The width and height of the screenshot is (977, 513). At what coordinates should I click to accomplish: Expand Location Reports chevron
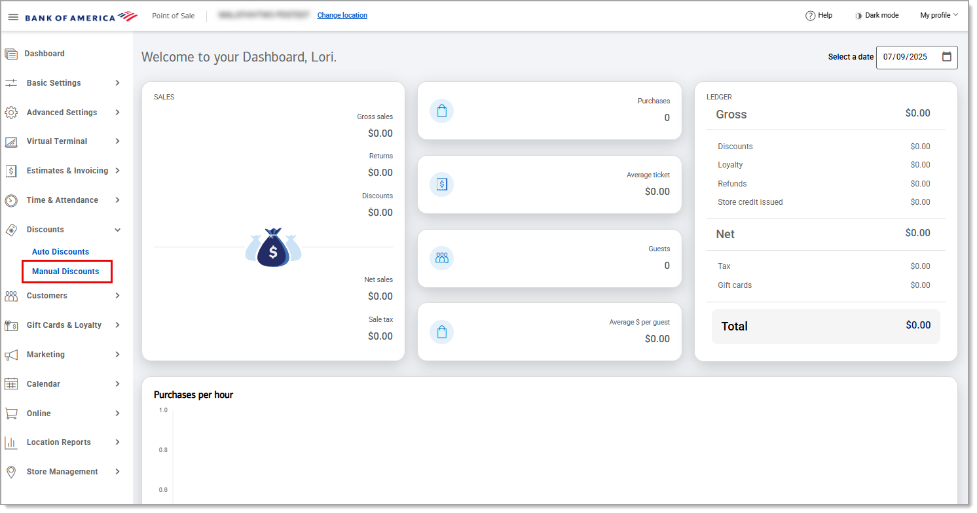[x=117, y=442]
